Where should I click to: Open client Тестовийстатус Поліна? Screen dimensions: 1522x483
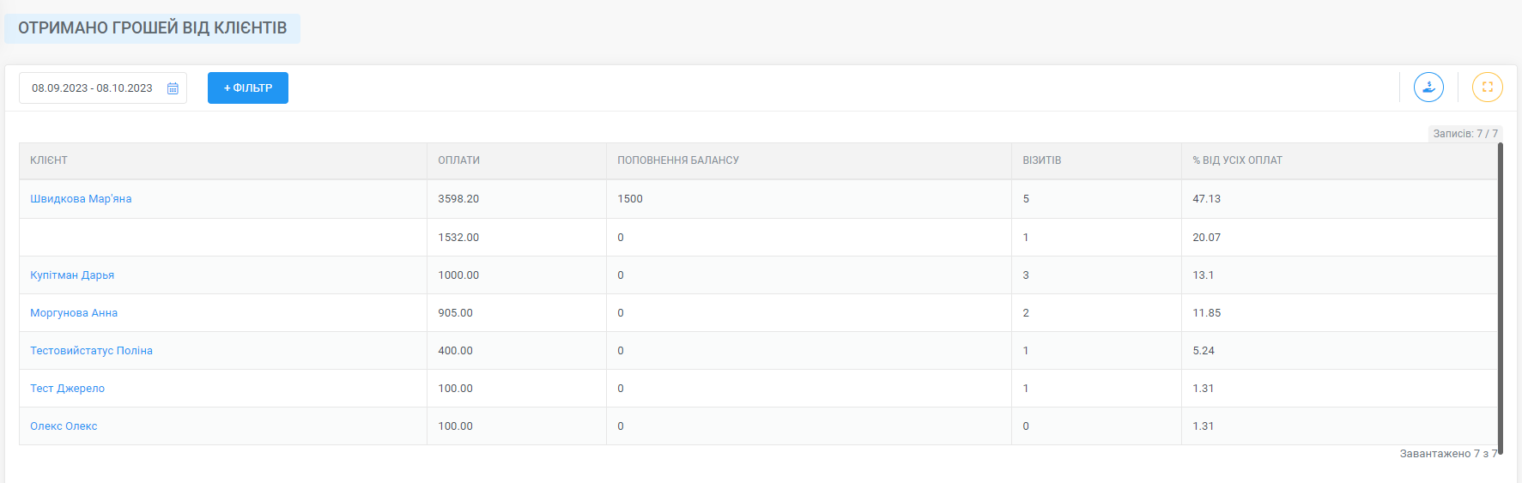click(x=91, y=350)
